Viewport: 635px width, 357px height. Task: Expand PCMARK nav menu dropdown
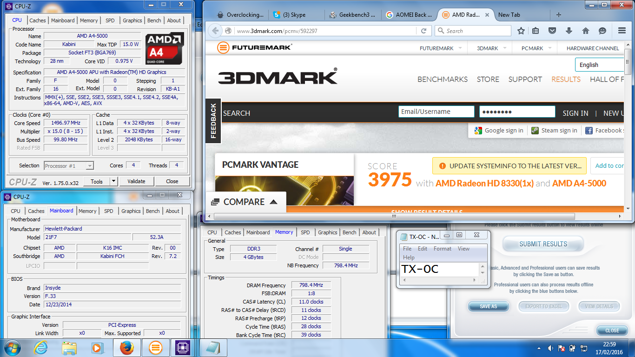click(x=549, y=48)
